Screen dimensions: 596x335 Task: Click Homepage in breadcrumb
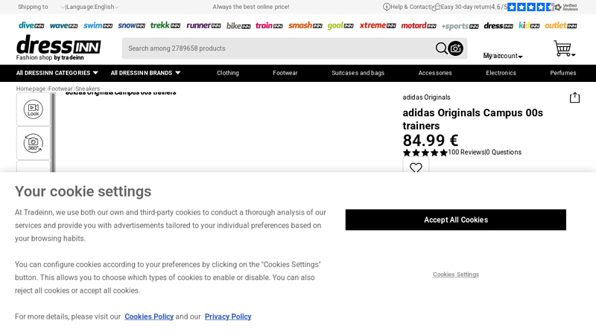click(x=31, y=89)
